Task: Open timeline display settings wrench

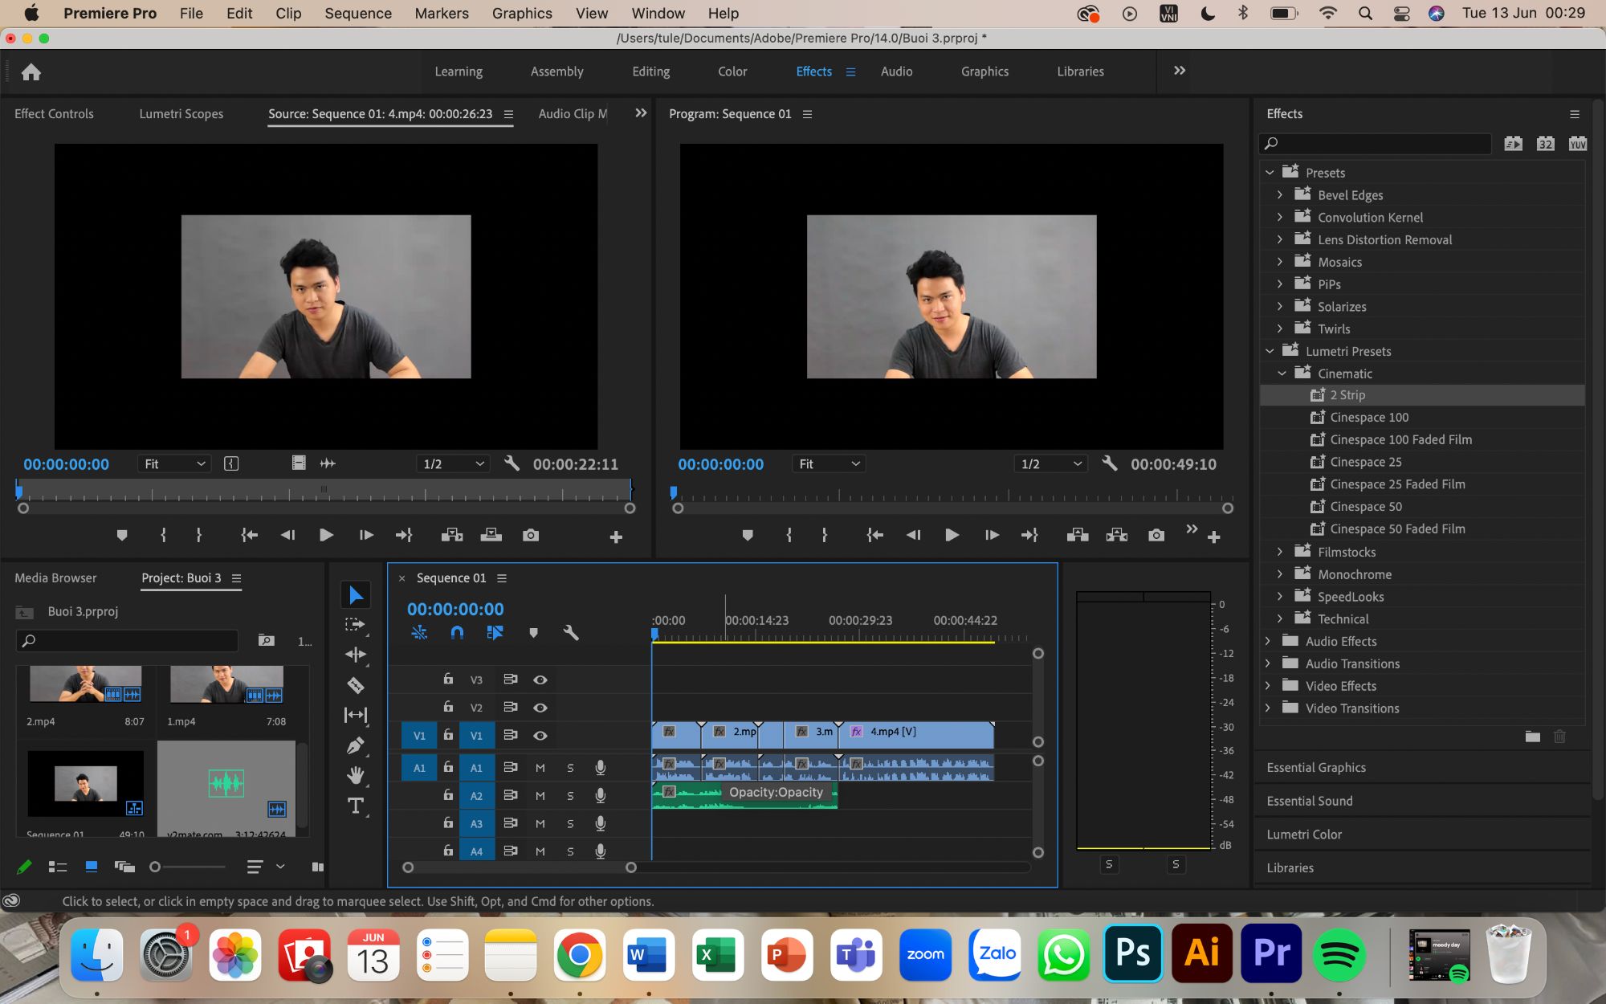Action: [571, 633]
